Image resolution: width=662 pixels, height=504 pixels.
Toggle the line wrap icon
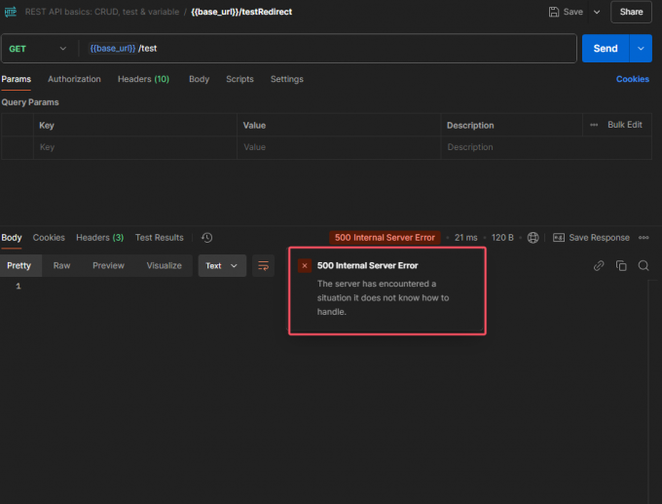(x=263, y=265)
